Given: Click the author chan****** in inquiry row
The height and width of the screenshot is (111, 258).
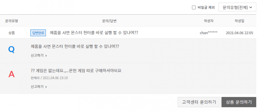Looking at the screenshot, I should (209, 33).
